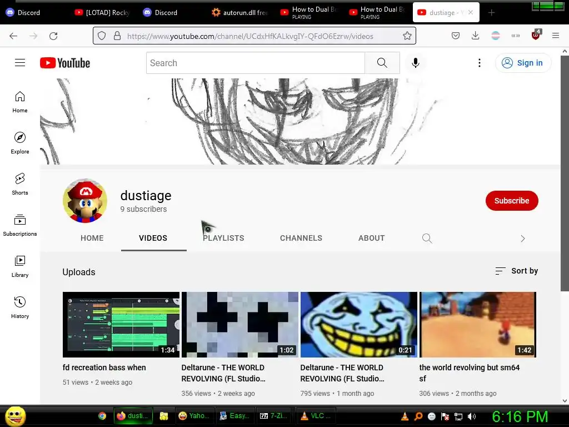Switch to the first How to Dual tab

[309, 13]
